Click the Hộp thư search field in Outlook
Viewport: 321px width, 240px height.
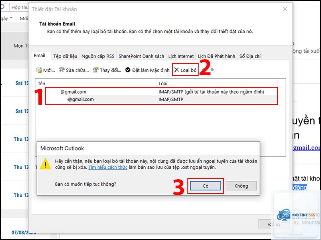[19, 7]
